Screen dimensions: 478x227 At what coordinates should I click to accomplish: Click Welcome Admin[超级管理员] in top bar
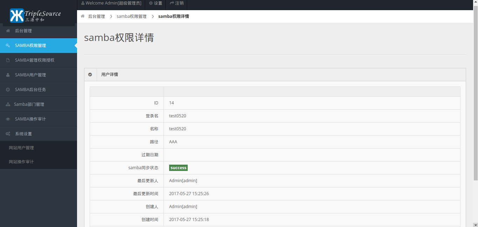click(x=111, y=3)
